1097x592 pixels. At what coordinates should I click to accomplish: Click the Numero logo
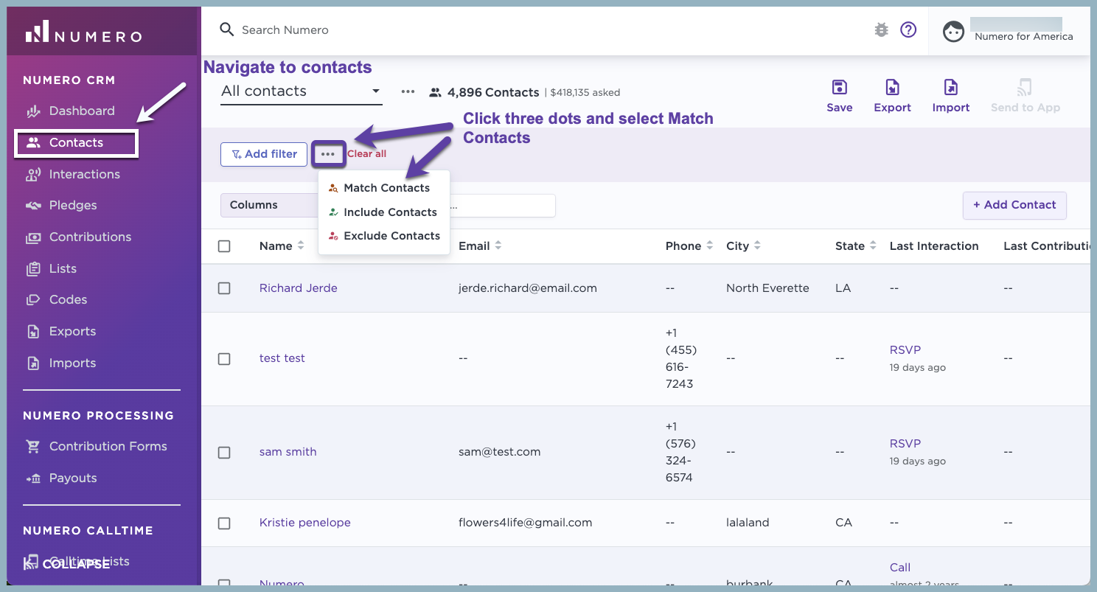[x=83, y=32]
